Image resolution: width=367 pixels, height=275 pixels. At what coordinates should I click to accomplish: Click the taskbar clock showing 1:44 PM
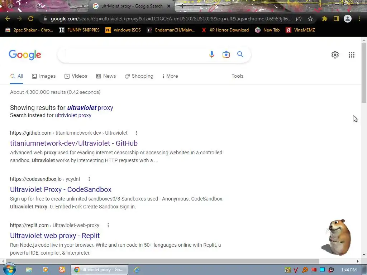click(x=349, y=270)
